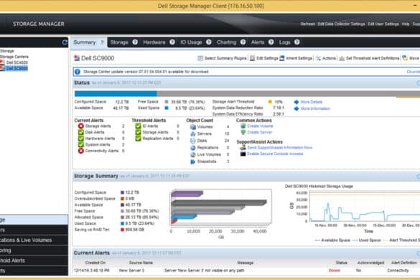
Task: Click the red Storage Alerts error icon
Action: tap(81, 126)
